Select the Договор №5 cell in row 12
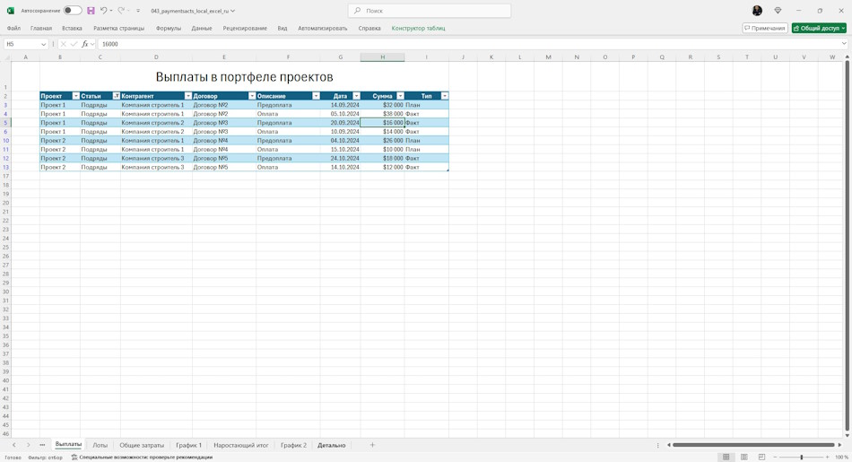This screenshot has height=462, width=852. click(x=224, y=158)
